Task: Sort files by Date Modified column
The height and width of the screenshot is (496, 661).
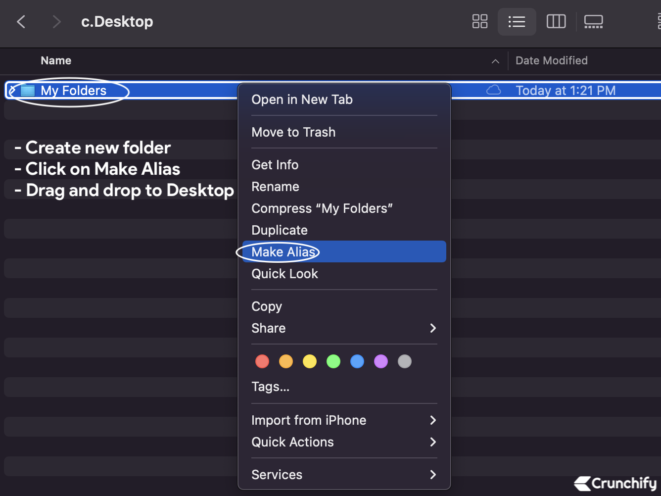Action: 552,60
